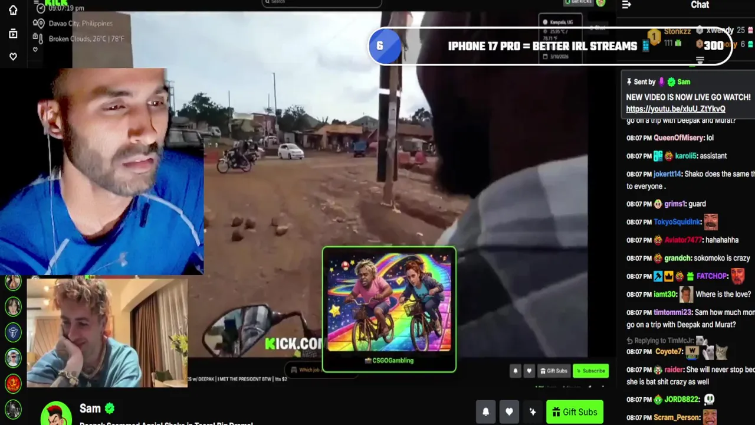Open first followed channel avatar in sidebar

tap(13, 282)
